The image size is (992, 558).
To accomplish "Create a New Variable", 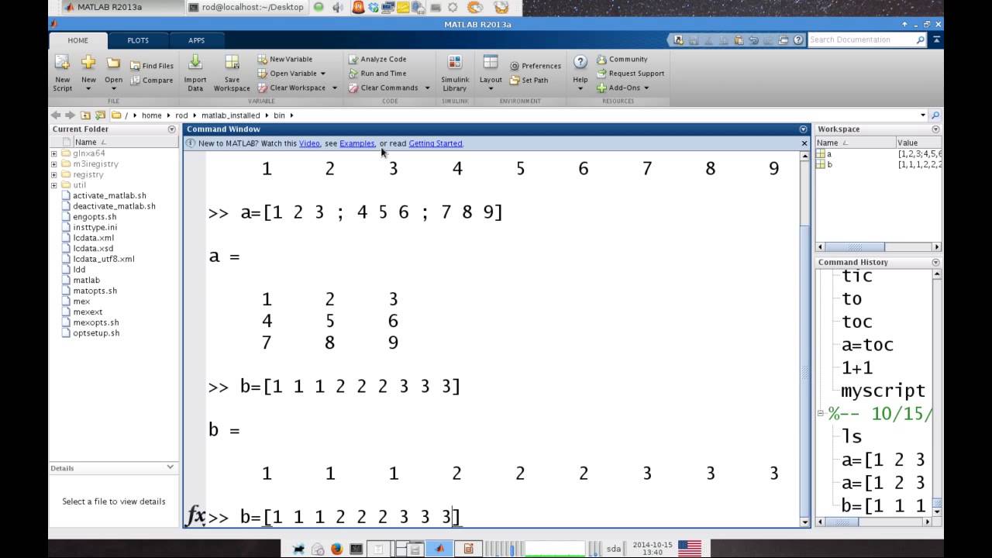I will [285, 59].
